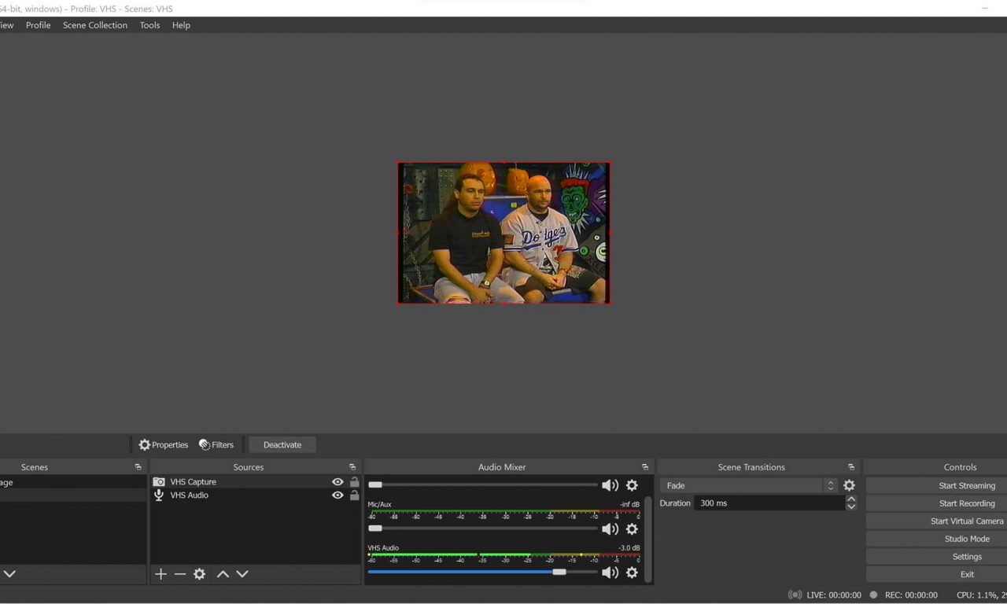1007x604 pixels.
Task: Undock the Audio Mixer panel
Action: 645,467
